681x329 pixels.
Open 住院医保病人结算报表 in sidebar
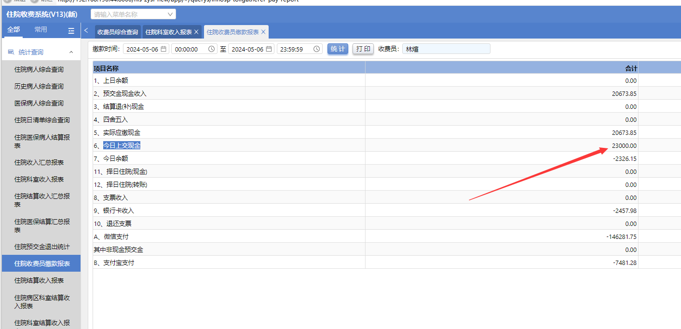click(41, 141)
